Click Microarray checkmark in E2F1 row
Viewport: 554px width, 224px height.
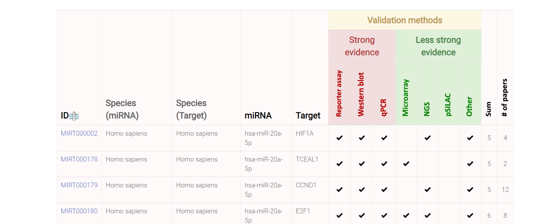click(x=406, y=215)
